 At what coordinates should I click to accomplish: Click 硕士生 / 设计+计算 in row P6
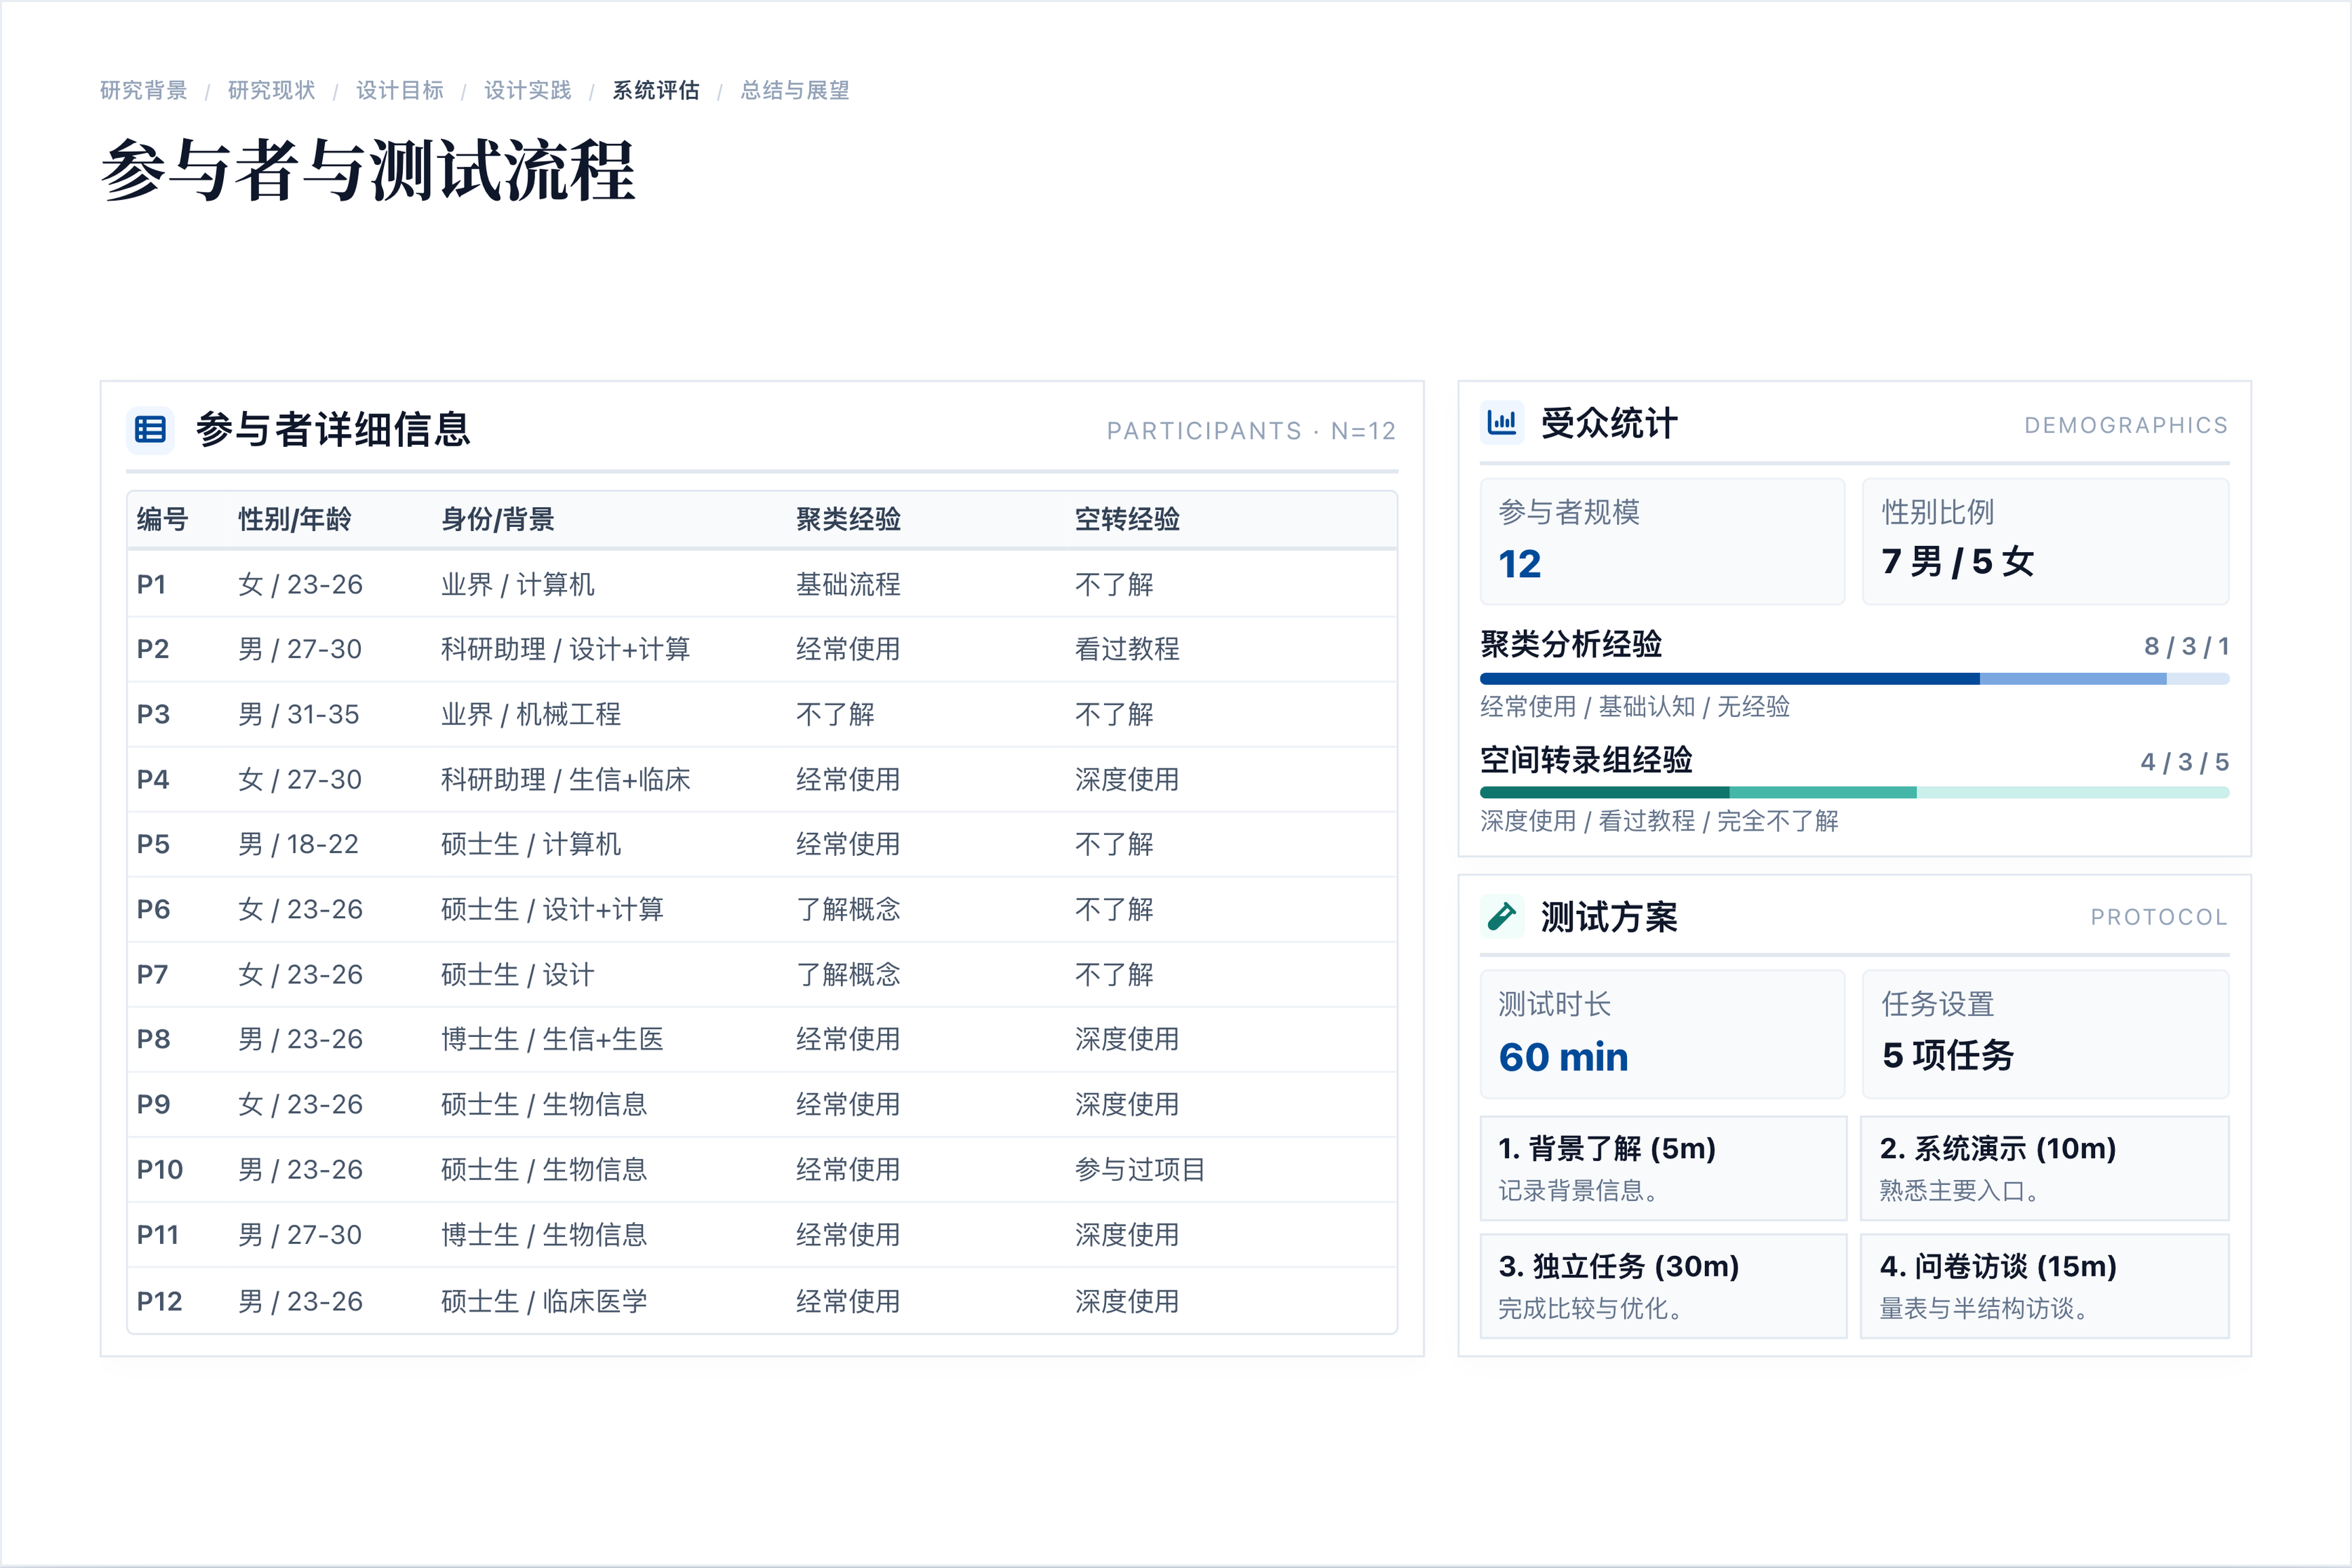coord(553,909)
